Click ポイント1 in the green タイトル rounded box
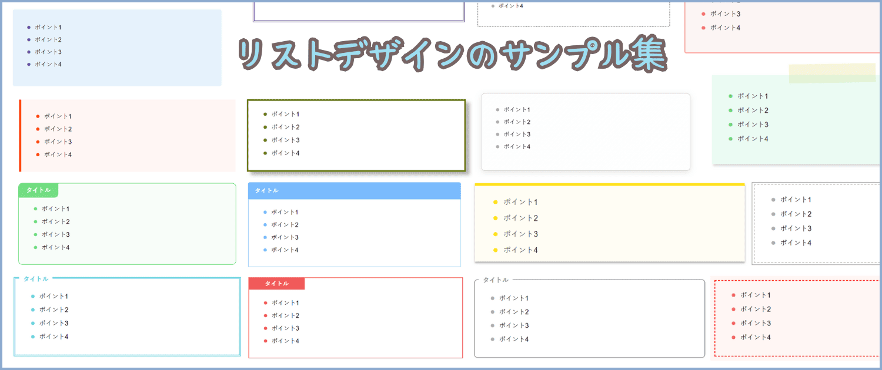882x370 pixels. pos(55,209)
